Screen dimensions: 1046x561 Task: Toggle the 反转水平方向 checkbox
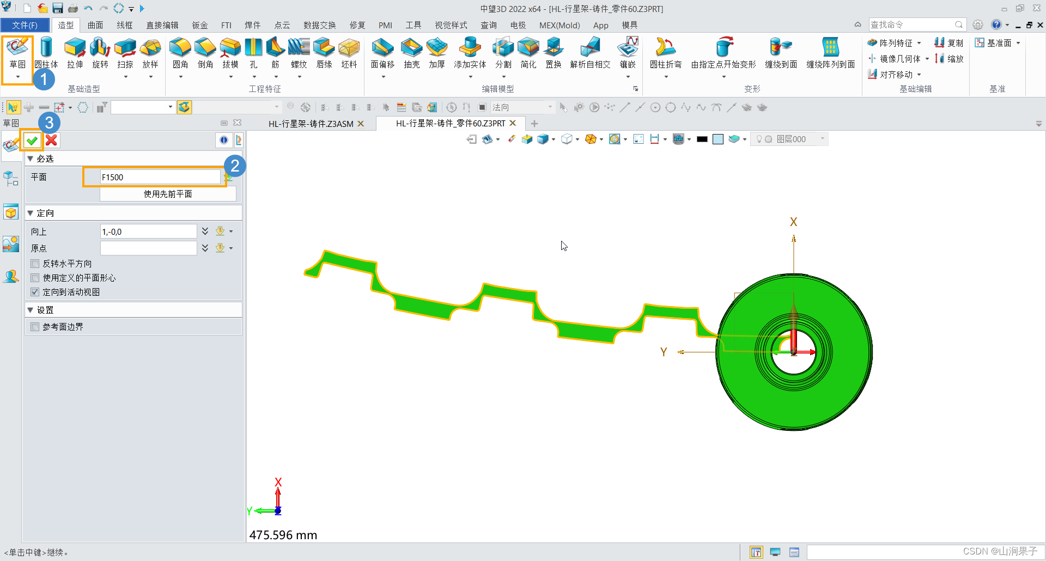(x=35, y=264)
